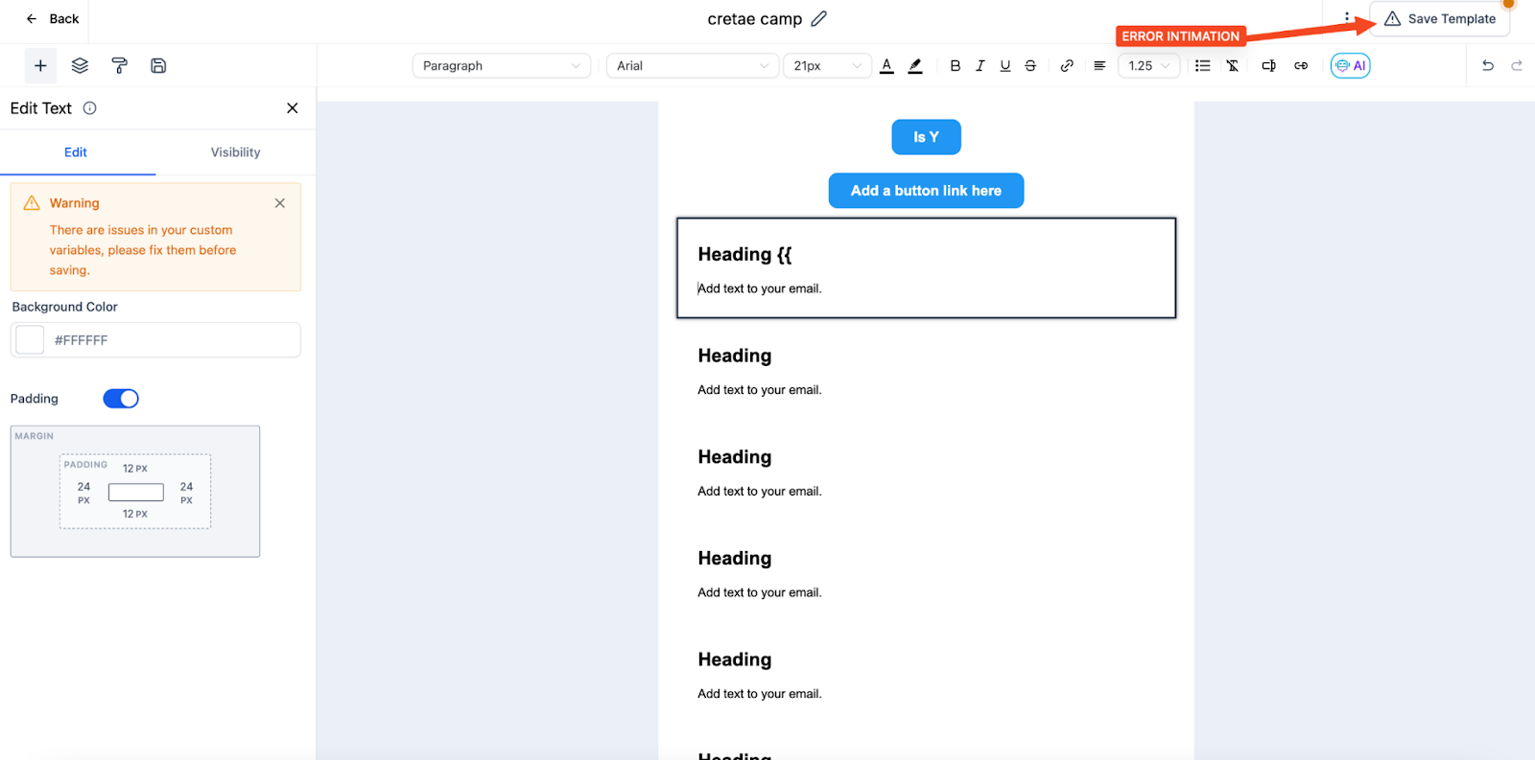Insert a bulleted list
The image size is (1535, 760).
(1202, 66)
